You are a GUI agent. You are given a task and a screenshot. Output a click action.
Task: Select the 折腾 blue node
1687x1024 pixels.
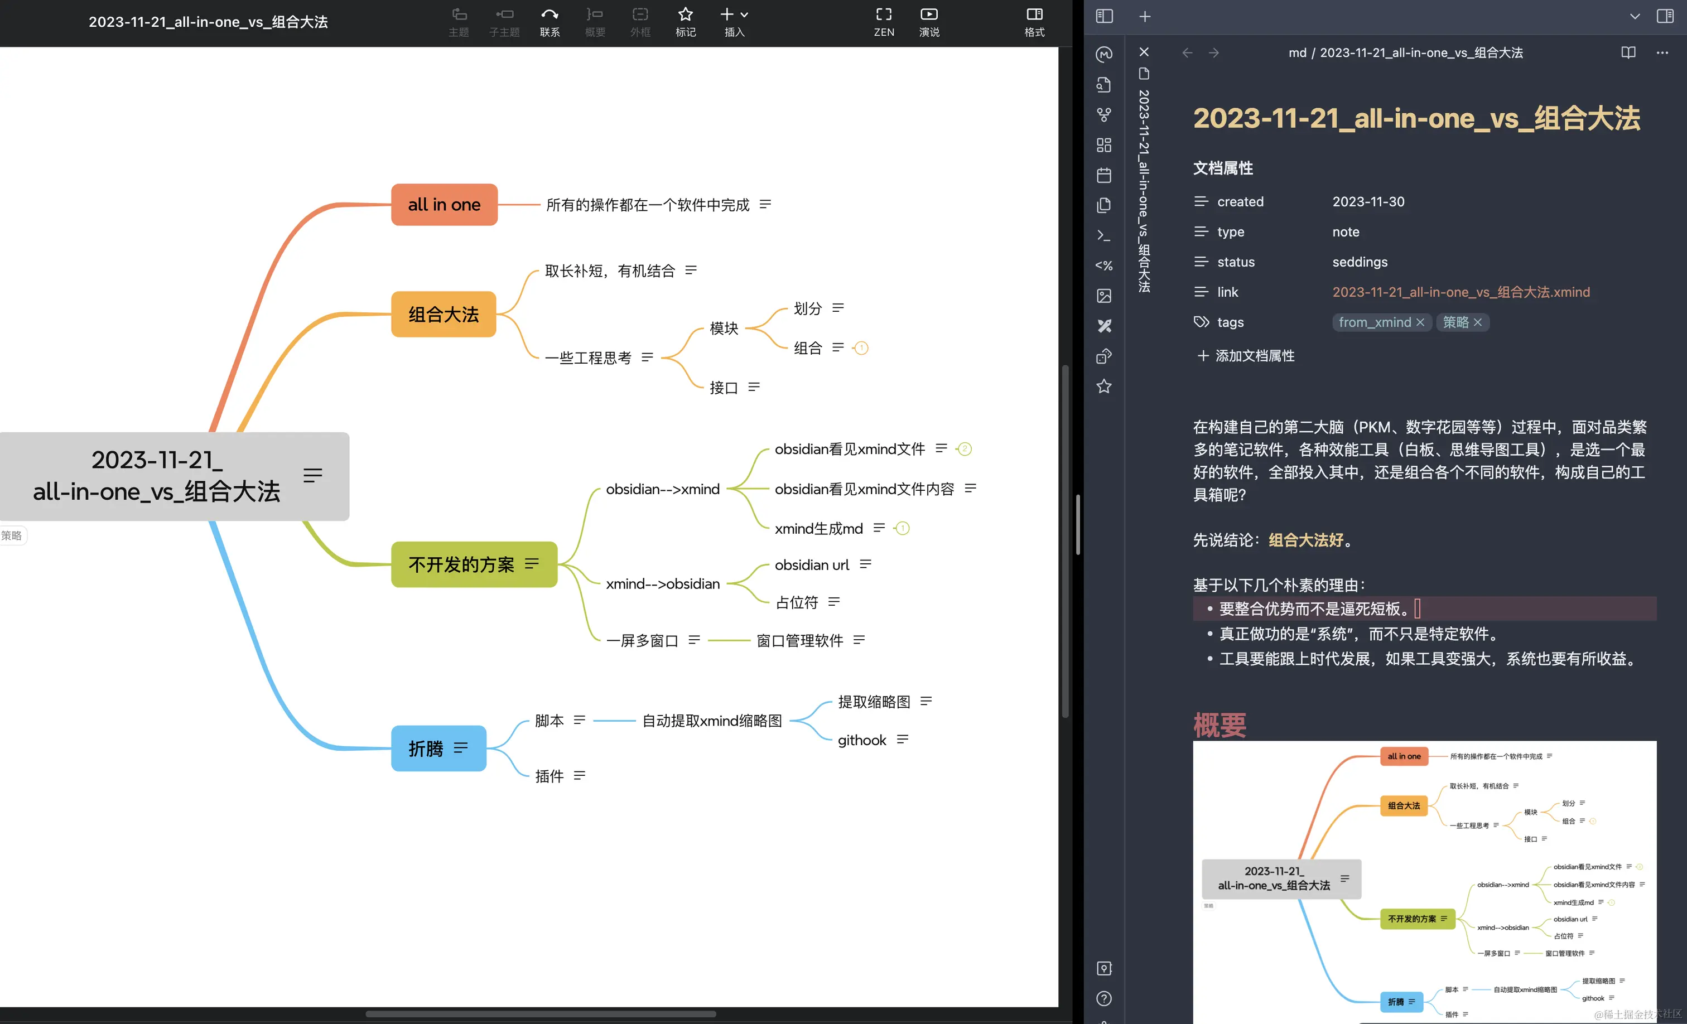(x=438, y=748)
